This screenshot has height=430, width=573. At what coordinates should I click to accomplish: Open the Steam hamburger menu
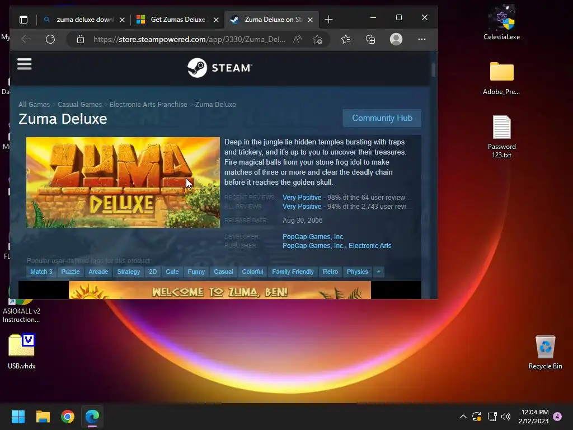point(25,64)
